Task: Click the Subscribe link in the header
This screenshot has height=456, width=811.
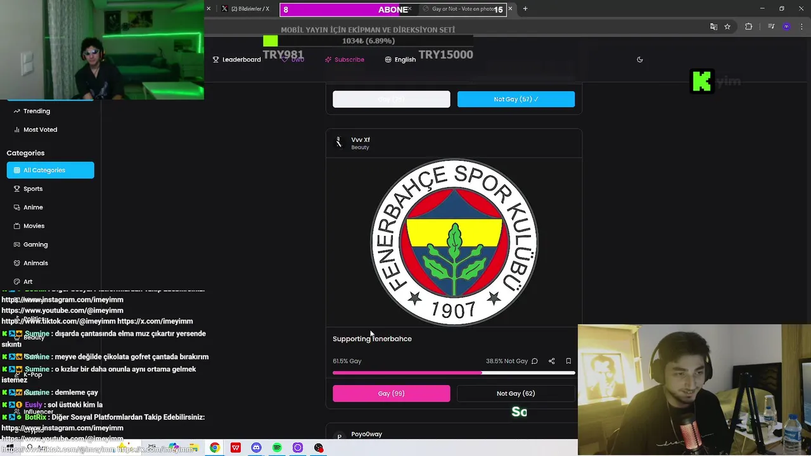Action: coord(345,60)
